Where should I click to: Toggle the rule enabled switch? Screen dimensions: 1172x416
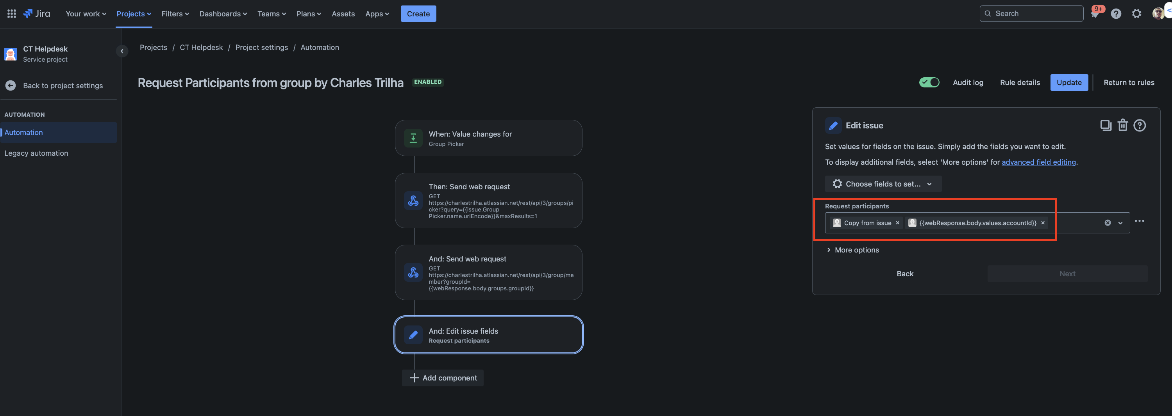(x=929, y=82)
